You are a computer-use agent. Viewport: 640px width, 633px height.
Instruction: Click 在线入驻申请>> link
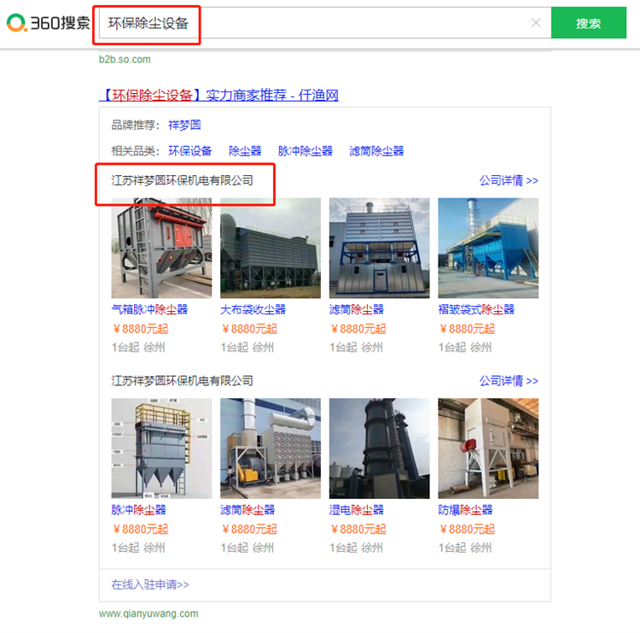[150, 585]
